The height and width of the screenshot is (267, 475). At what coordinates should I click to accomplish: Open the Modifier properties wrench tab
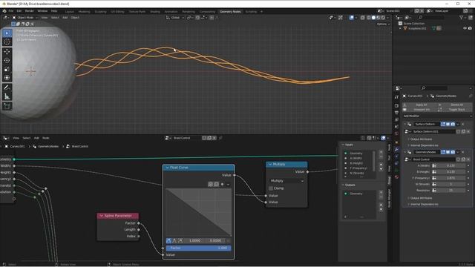click(x=396, y=150)
